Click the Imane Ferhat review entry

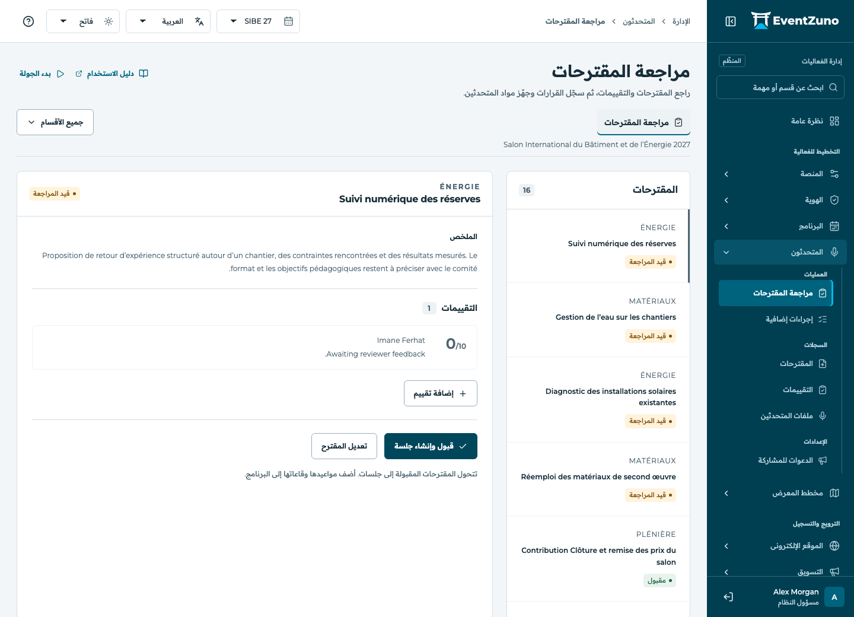click(x=255, y=347)
